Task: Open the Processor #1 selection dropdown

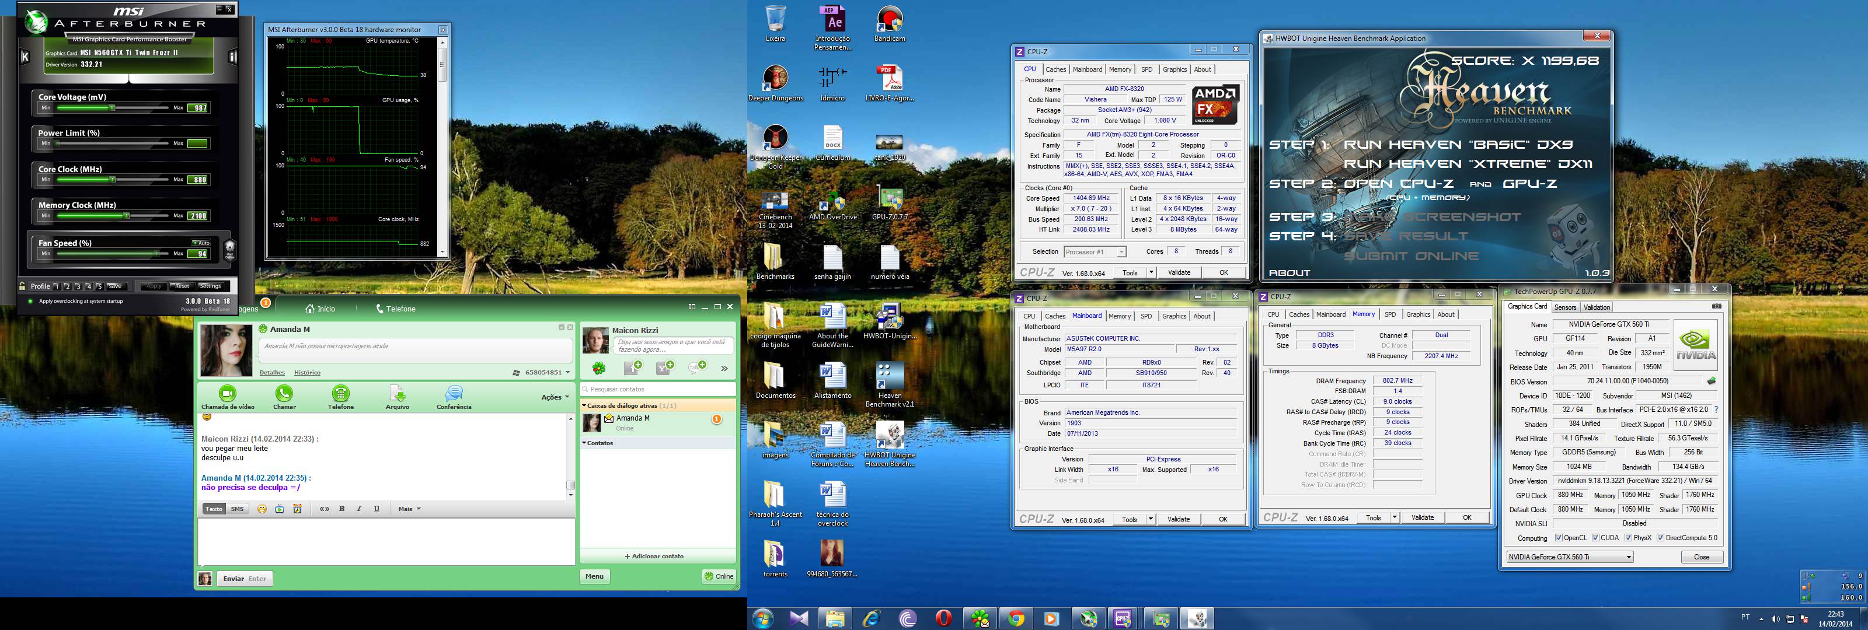Action: point(1095,251)
